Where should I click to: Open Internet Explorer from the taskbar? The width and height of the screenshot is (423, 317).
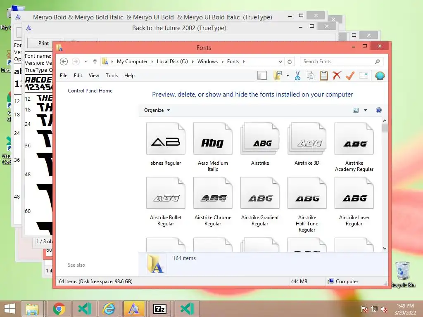109,309
